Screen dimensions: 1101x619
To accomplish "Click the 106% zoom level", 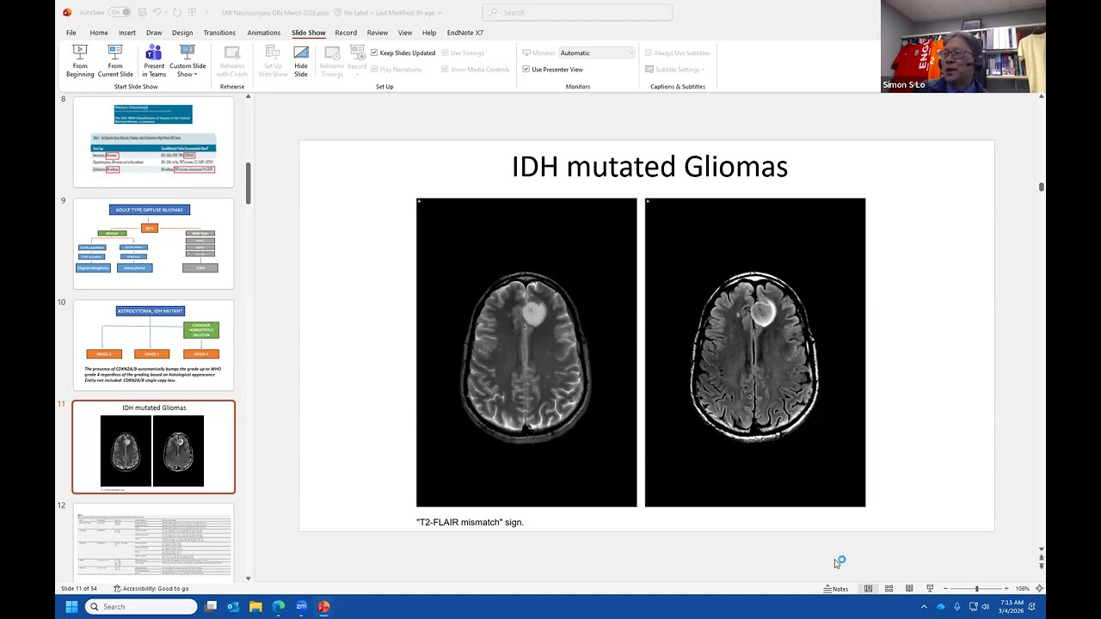I will point(1022,589).
